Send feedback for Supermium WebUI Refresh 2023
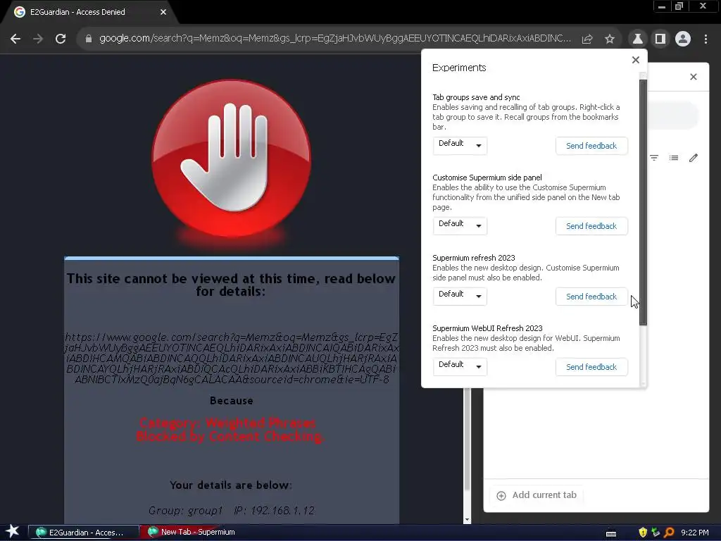Screen dimensions: 721x541 [591, 367]
